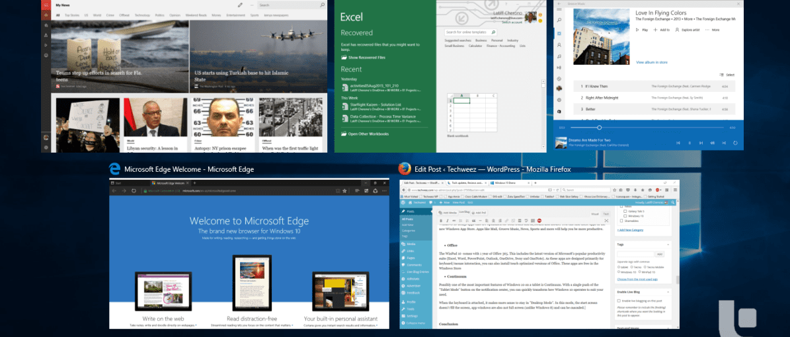Open search icon in Groove Music sidebar
This screenshot has width=790, height=337.
559,20
